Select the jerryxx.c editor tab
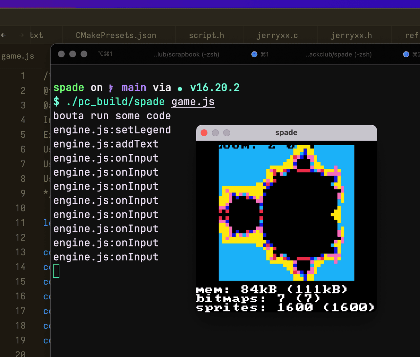This screenshot has width=420, height=357. (277, 35)
